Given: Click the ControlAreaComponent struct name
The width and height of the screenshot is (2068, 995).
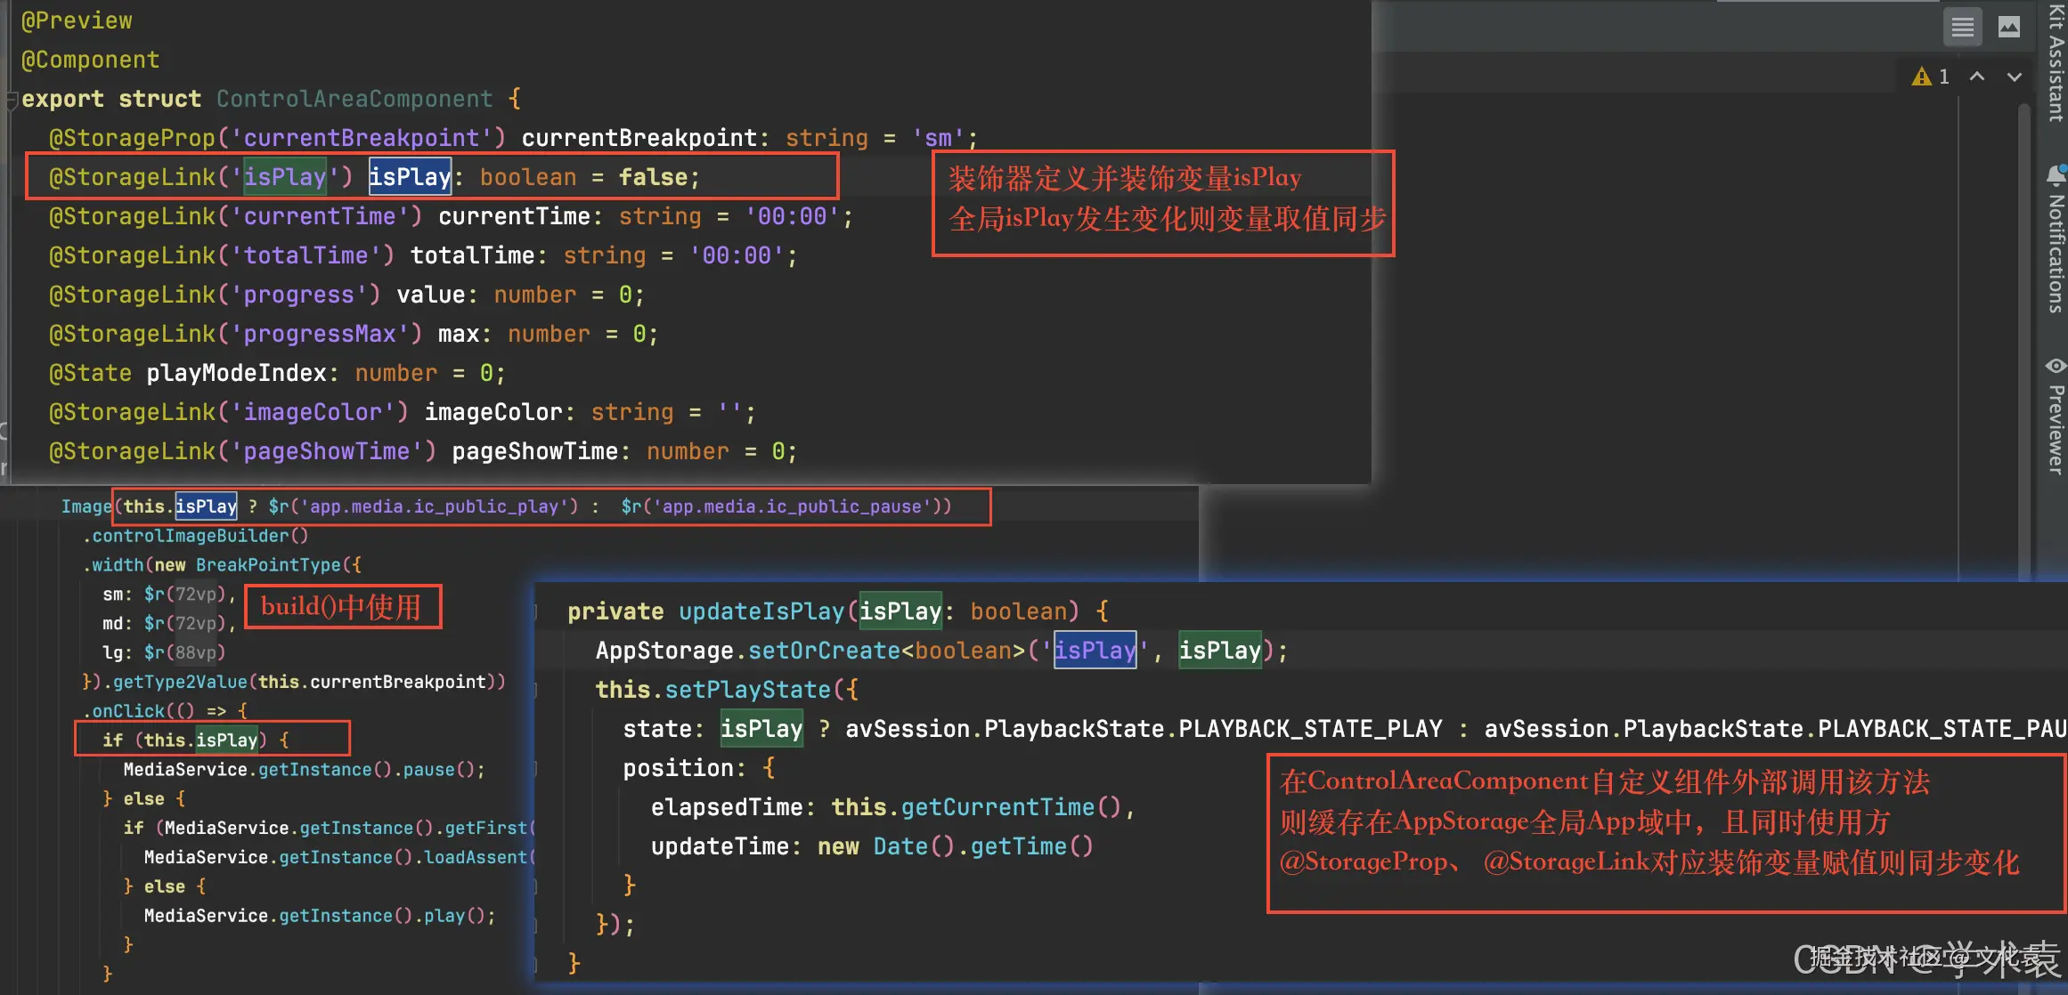Looking at the screenshot, I should tap(354, 99).
